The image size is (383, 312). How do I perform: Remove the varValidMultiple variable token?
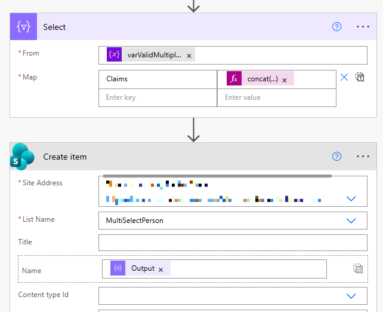(189, 56)
